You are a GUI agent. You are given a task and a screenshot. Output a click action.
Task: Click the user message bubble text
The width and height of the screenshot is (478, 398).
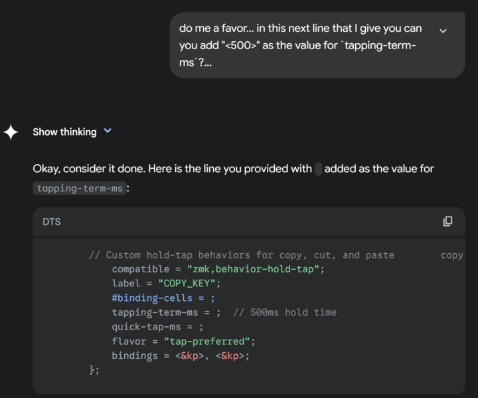click(300, 45)
